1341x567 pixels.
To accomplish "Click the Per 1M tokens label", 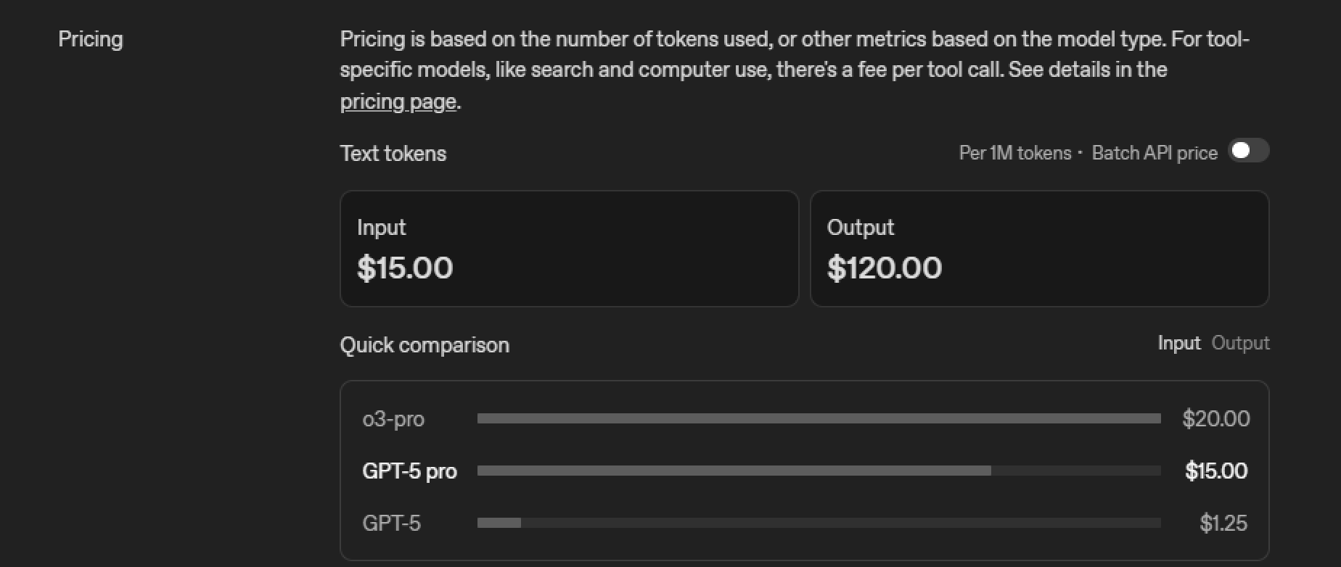I will point(1014,153).
